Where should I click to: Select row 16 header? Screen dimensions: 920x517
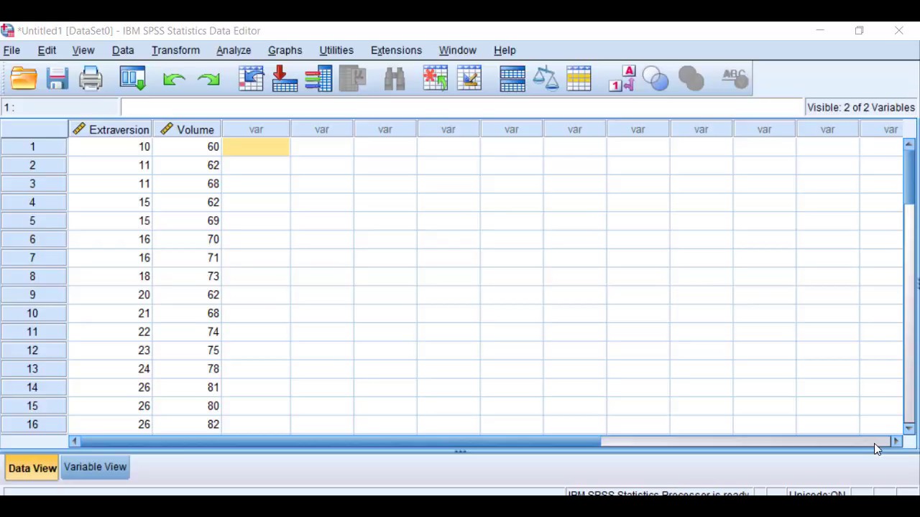tap(33, 424)
